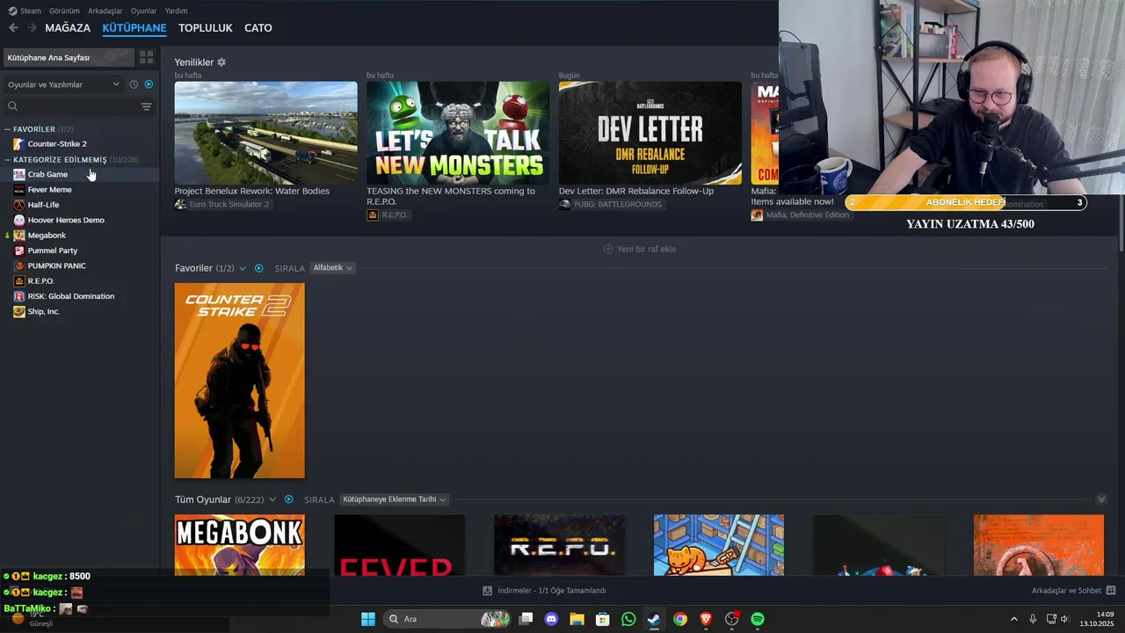This screenshot has width=1125, height=633.
Task: Open Megabonk cover in Tüm Oyunlar
Action: tap(240, 545)
